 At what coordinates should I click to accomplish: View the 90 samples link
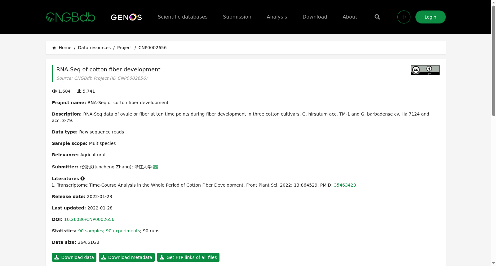pos(91,231)
